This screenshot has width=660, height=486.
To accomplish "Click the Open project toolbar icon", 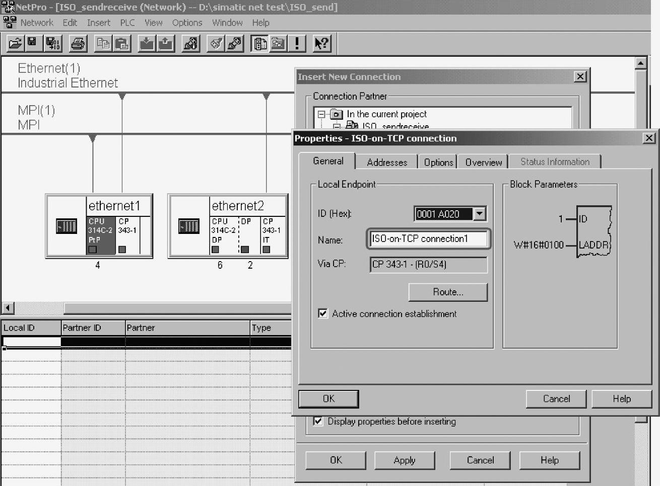I will coord(16,43).
